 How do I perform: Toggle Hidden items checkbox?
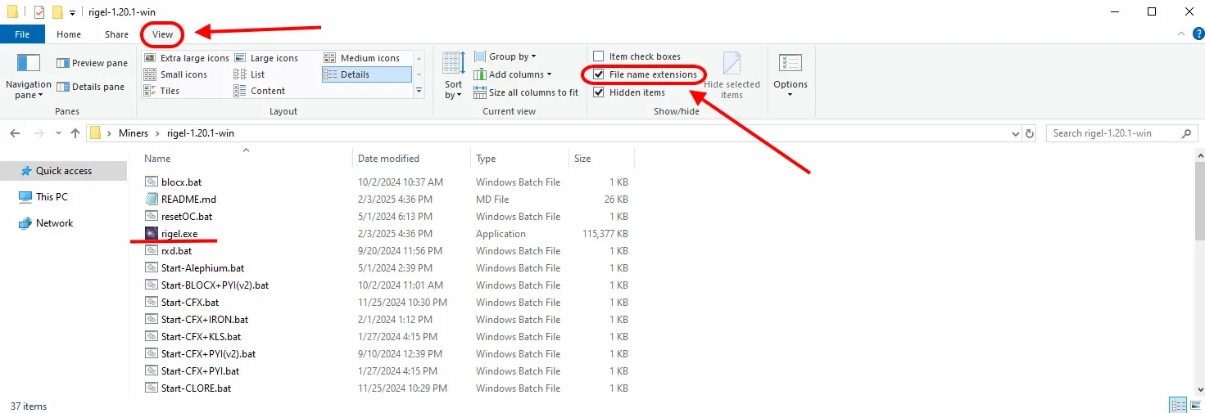coord(599,92)
